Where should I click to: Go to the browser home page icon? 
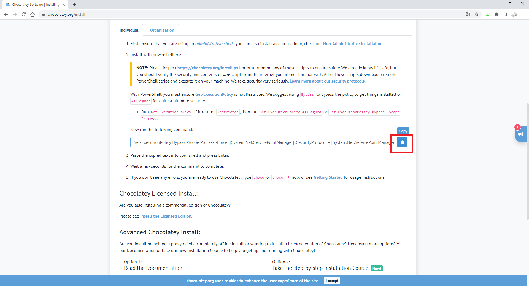coord(33,14)
